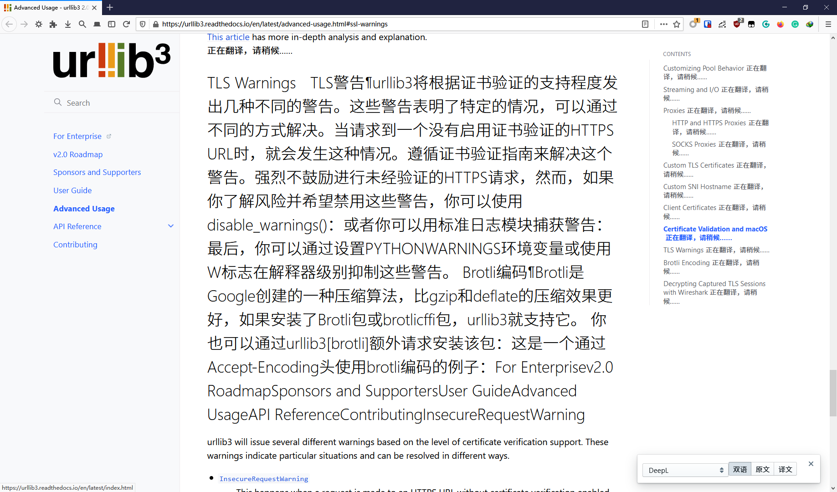This screenshot has height=492, width=837.
Task: Open the browser settings gear icon
Action: [38, 24]
